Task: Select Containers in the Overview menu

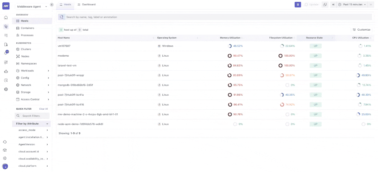Action: point(27,28)
